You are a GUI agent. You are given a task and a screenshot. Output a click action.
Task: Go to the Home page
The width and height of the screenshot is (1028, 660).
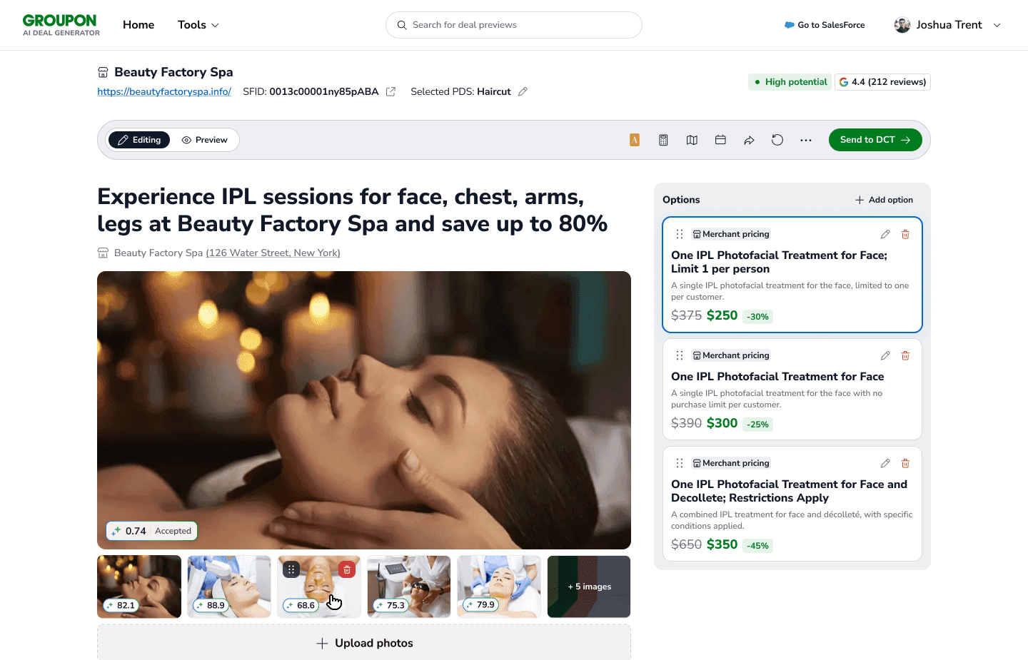coord(138,25)
